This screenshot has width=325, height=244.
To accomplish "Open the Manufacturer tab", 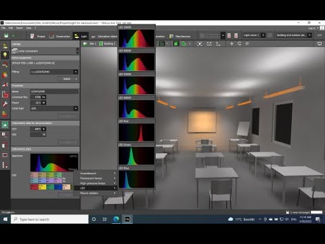I will coord(180,36).
